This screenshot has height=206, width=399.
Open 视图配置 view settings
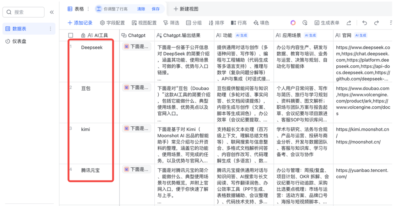[x=144, y=23]
